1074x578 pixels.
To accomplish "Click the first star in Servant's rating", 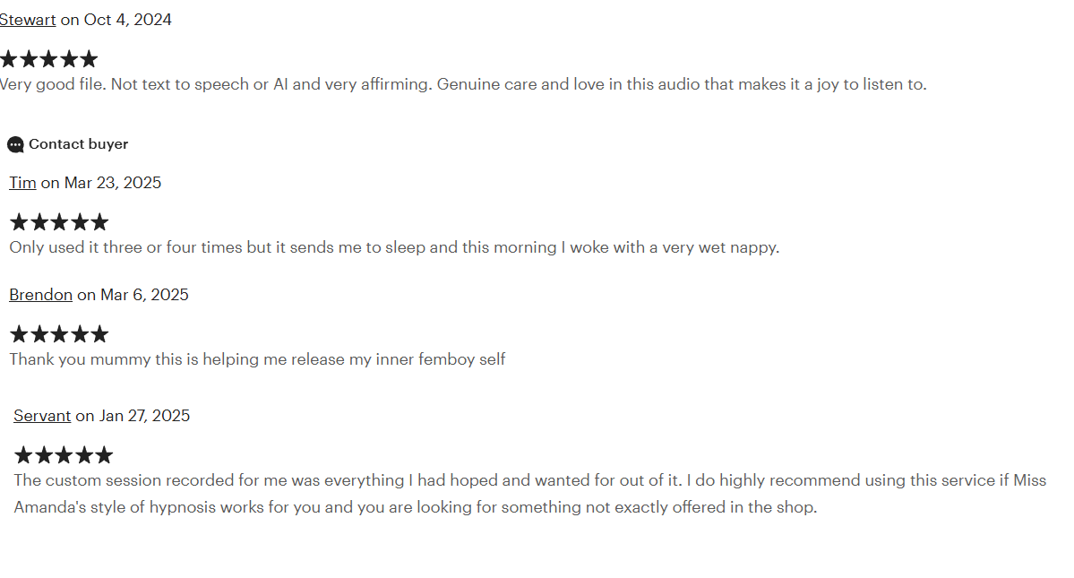I will pyautogui.click(x=23, y=455).
